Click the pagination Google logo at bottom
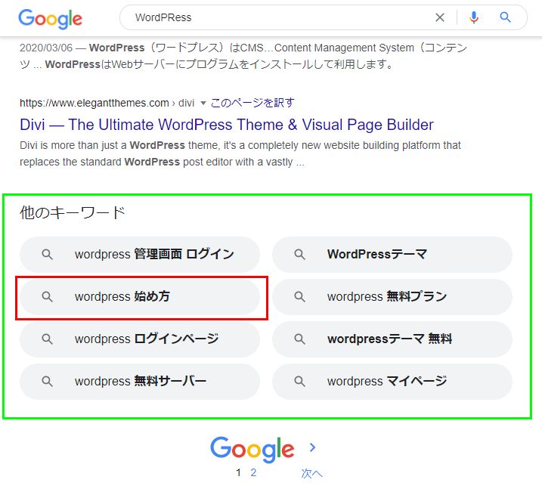Screen dimensions: 542x495 tap(252, 449)
